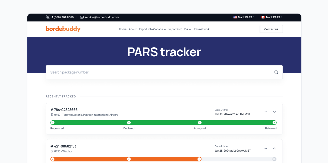Click third checkmark on orange progress bar
This screenshot has height=163, width=328.
(x=199, y=159)
